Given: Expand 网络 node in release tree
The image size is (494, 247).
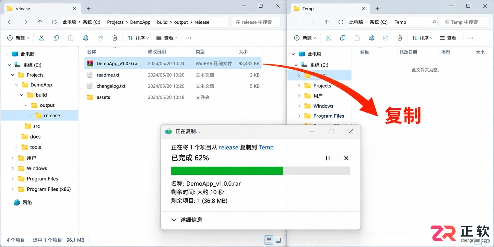Looking at the screenshot, I should pos(9,202).
